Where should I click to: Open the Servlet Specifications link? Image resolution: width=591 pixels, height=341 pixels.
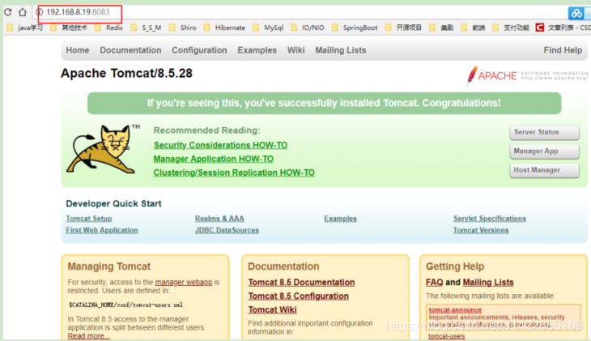coord(490,219)
